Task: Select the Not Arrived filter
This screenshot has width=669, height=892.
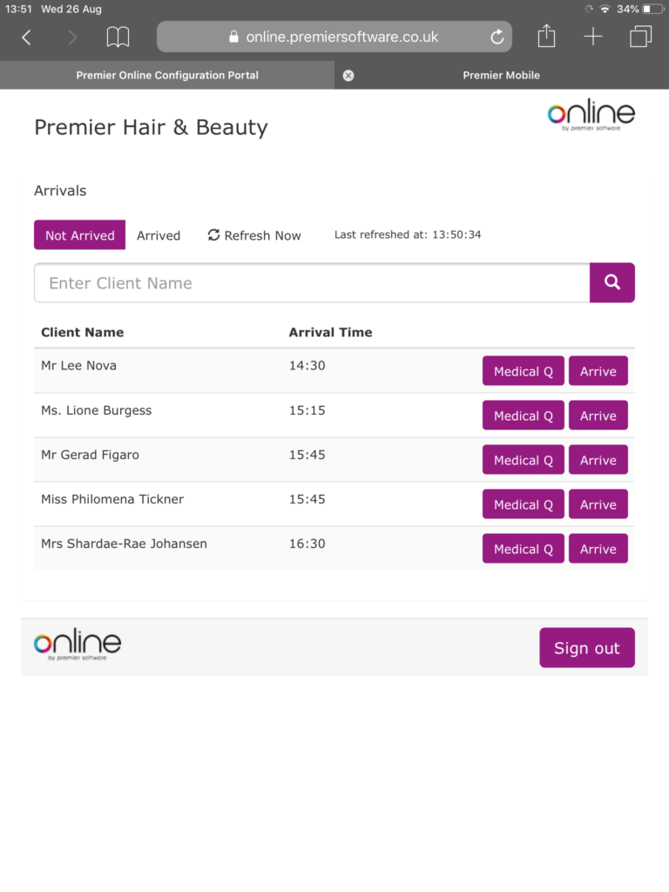Action: pyautogui.click(x=79, y=235)
